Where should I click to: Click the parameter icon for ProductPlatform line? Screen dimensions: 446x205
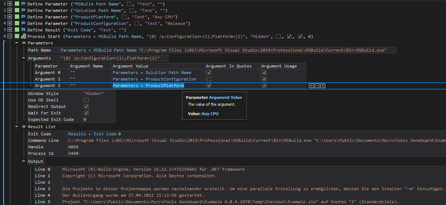[24, 17]
